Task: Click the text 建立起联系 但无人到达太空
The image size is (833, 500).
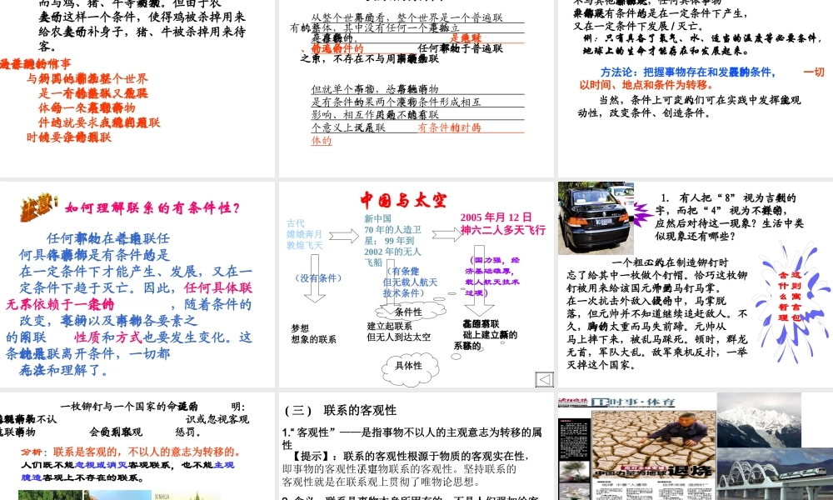Action: [399, 332]
